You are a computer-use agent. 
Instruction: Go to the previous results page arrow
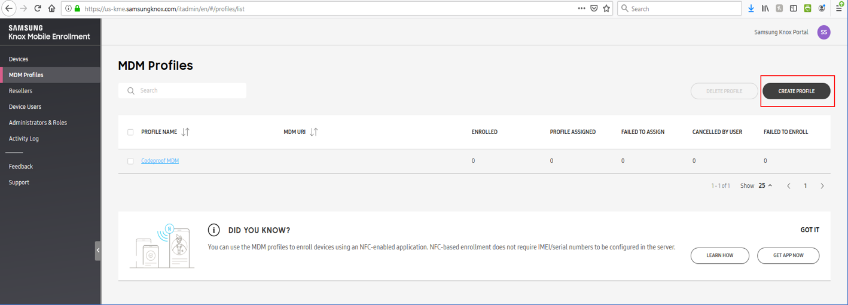789,186
